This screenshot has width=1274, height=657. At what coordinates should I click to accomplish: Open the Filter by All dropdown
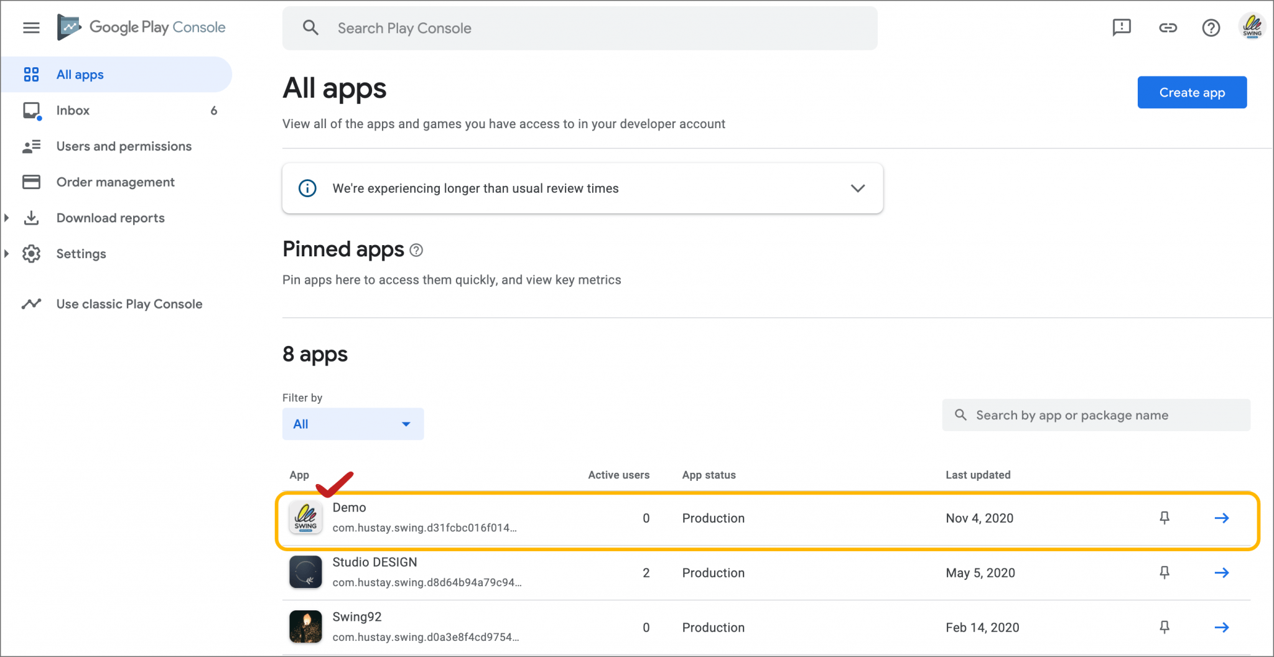[352, 424]
